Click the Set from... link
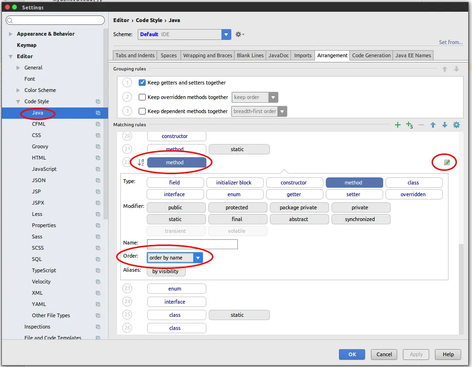This screenshot has height=367, width=472. [451, 42]
